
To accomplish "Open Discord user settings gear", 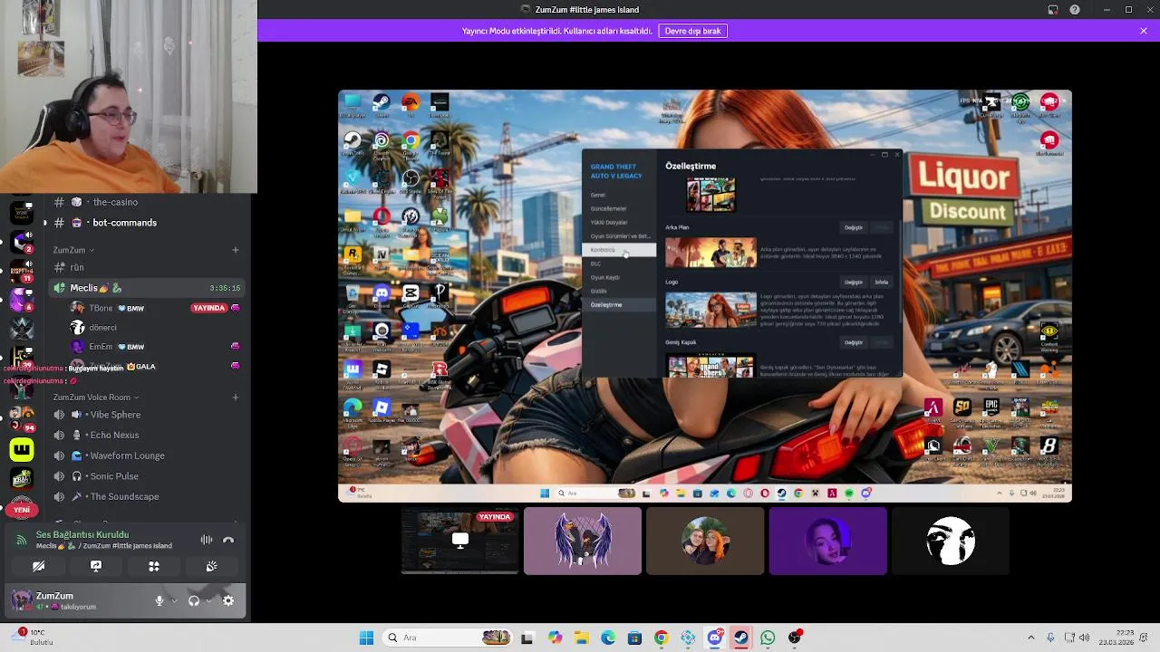I will (228, 600).
